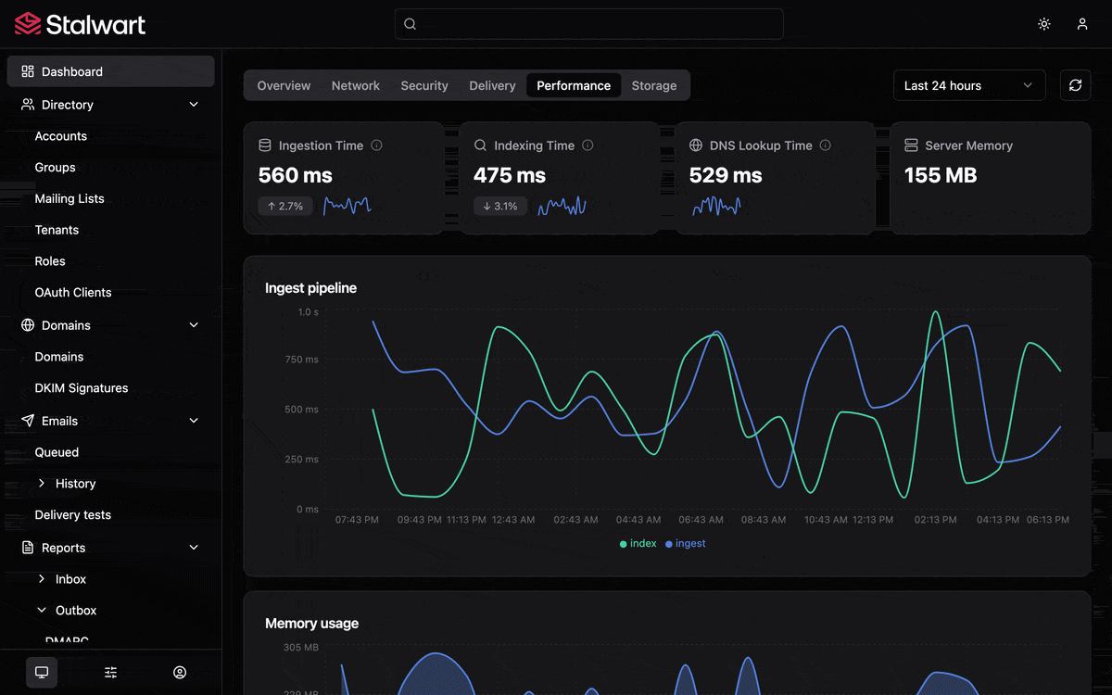Click the Dashboard menu item
Image resolution: width=1112 pixels, height=695 pixels.
pos(111,71)
